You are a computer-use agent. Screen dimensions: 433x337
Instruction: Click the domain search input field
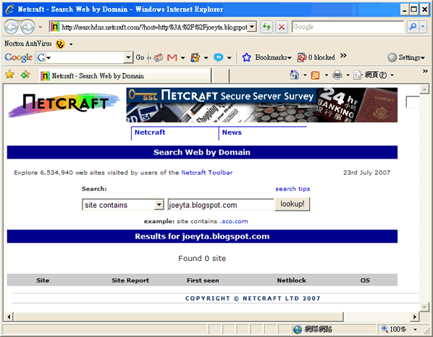[x=221, y=205]
